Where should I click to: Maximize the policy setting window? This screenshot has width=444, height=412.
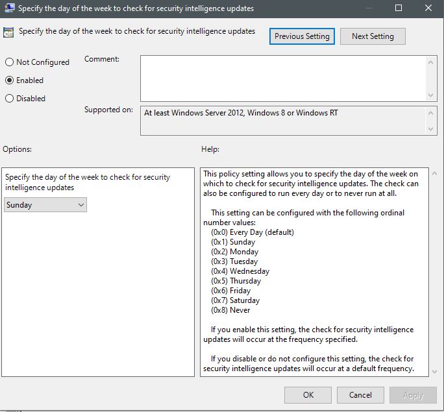399,8
